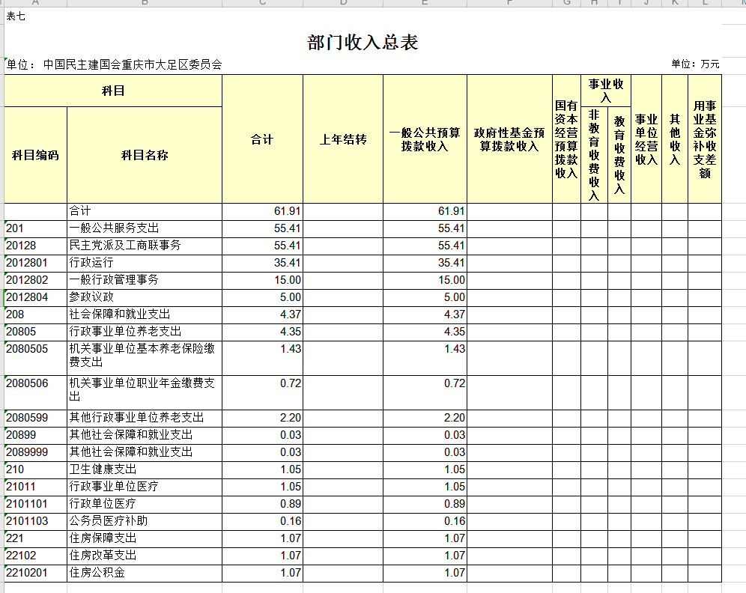The height and width of the screenshot is (593, 746).
Task: Click code cell 2210201
Action: click(36, 573)
